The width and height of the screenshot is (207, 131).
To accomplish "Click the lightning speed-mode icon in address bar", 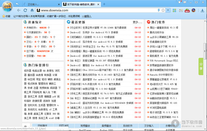I will (159, 10).
